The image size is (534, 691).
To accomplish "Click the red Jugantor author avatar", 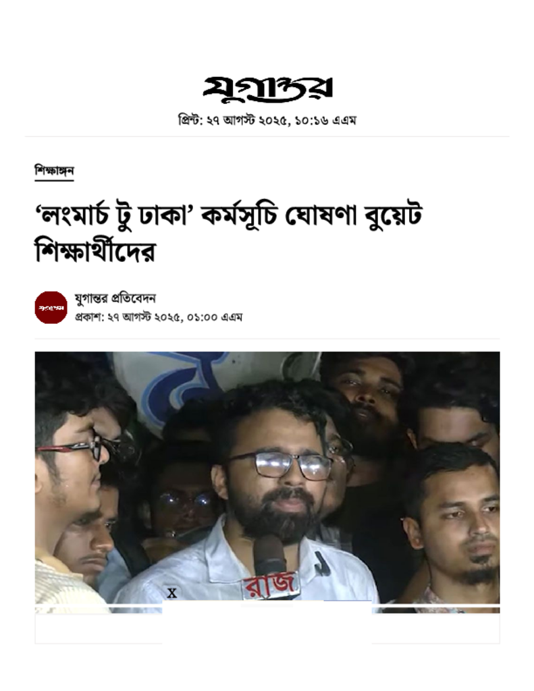I will pos(51,308).
